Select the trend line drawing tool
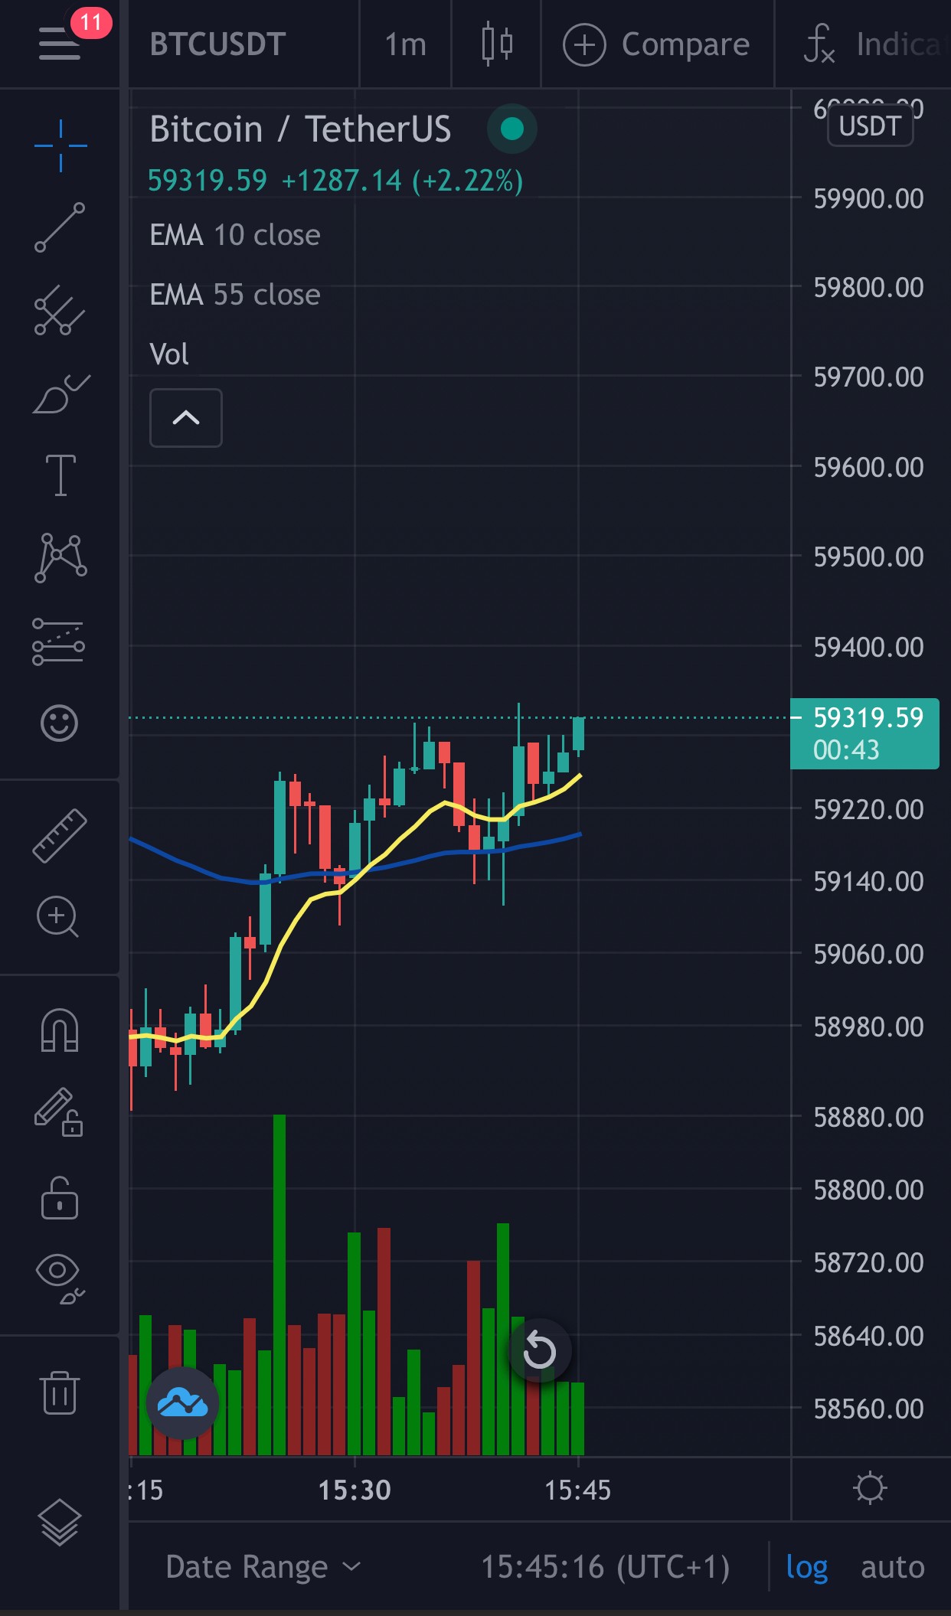Image resolution: width=951 pixels, height=1616 pixels. point(60,227)
